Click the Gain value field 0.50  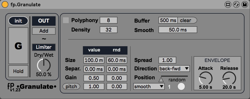click(x=94, y=78)
